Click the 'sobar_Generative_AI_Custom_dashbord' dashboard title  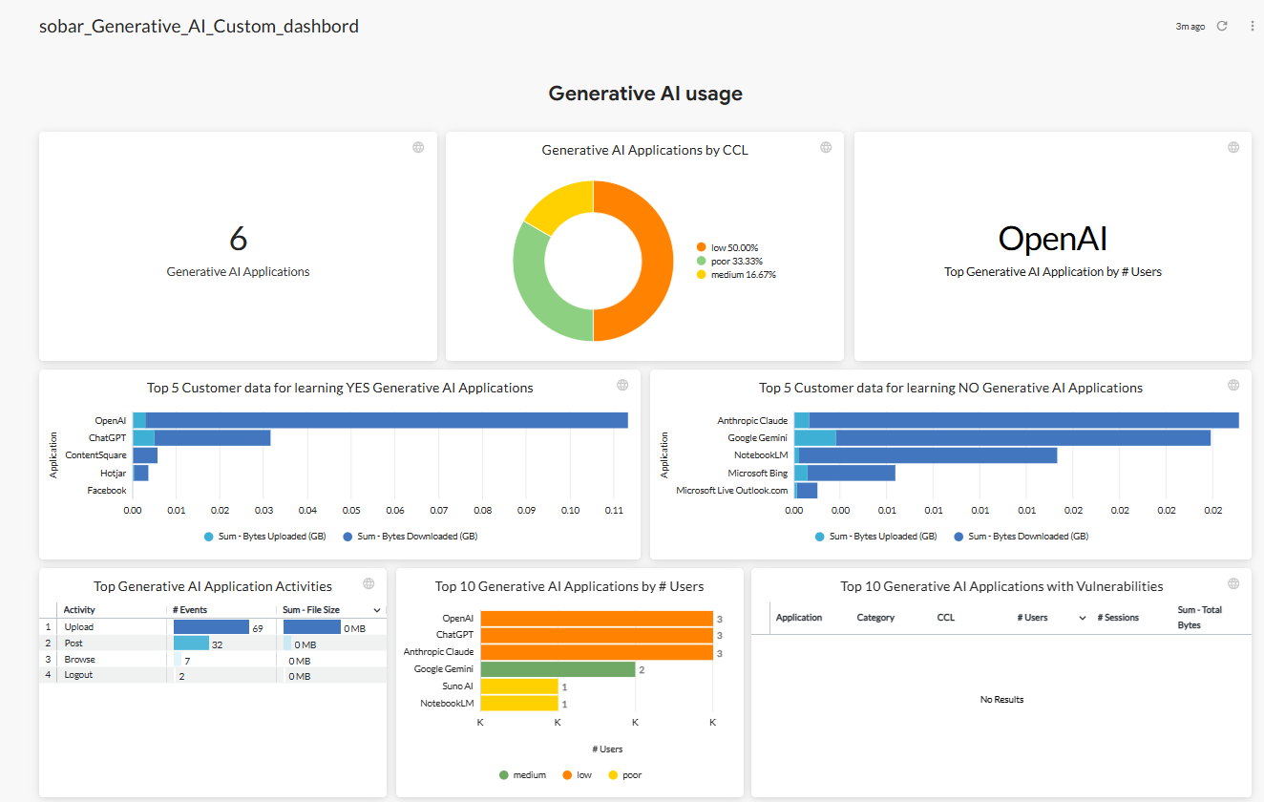point(199,27)
